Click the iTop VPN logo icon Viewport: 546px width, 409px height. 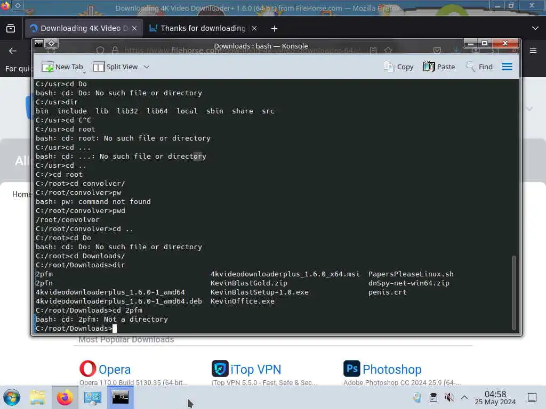click(x=220, y=369)
